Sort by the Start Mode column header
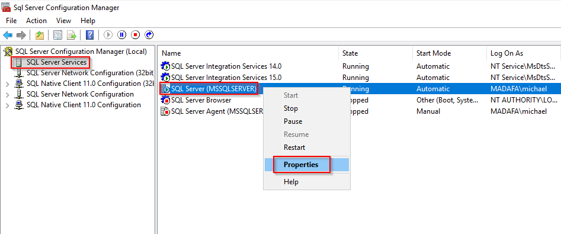The width and height of the screenshot is (561, 234). tap(449, 53)
